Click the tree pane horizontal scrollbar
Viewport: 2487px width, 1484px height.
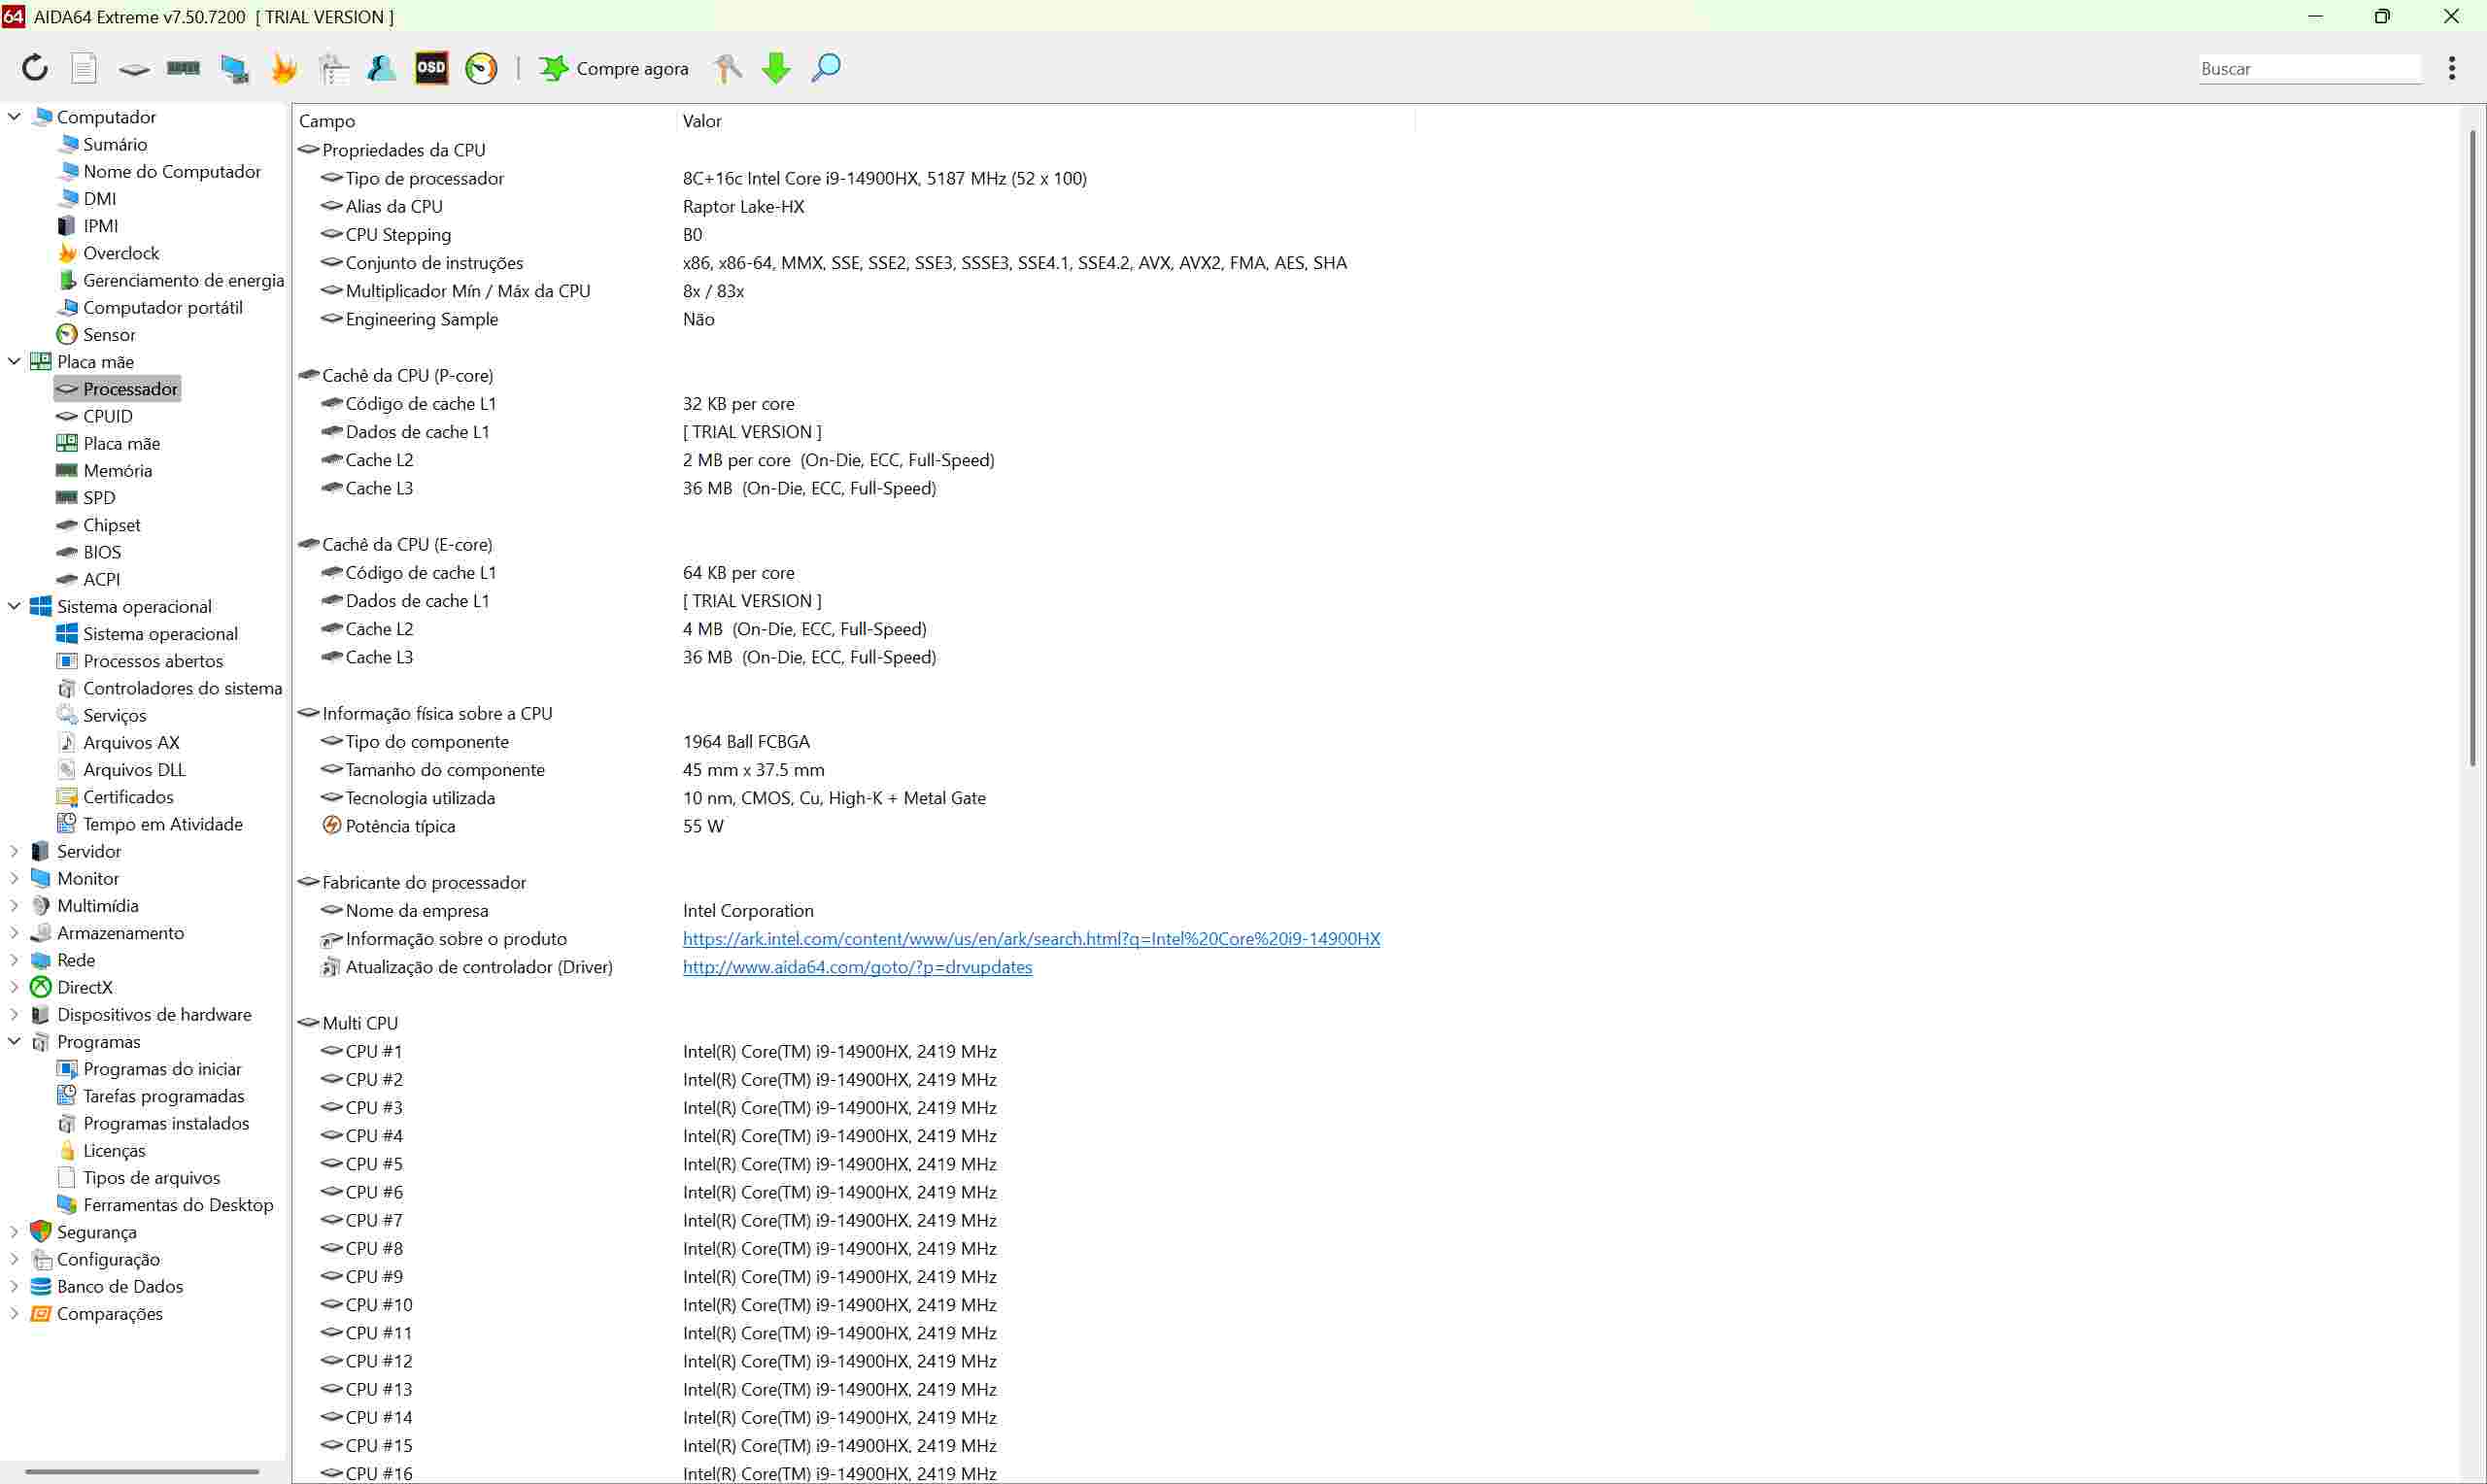pyautogui.click(x=142, y=1471)
